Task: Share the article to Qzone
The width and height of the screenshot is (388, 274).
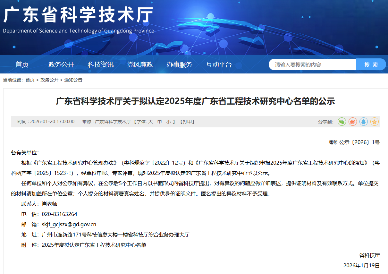Action: coord(374,122)
